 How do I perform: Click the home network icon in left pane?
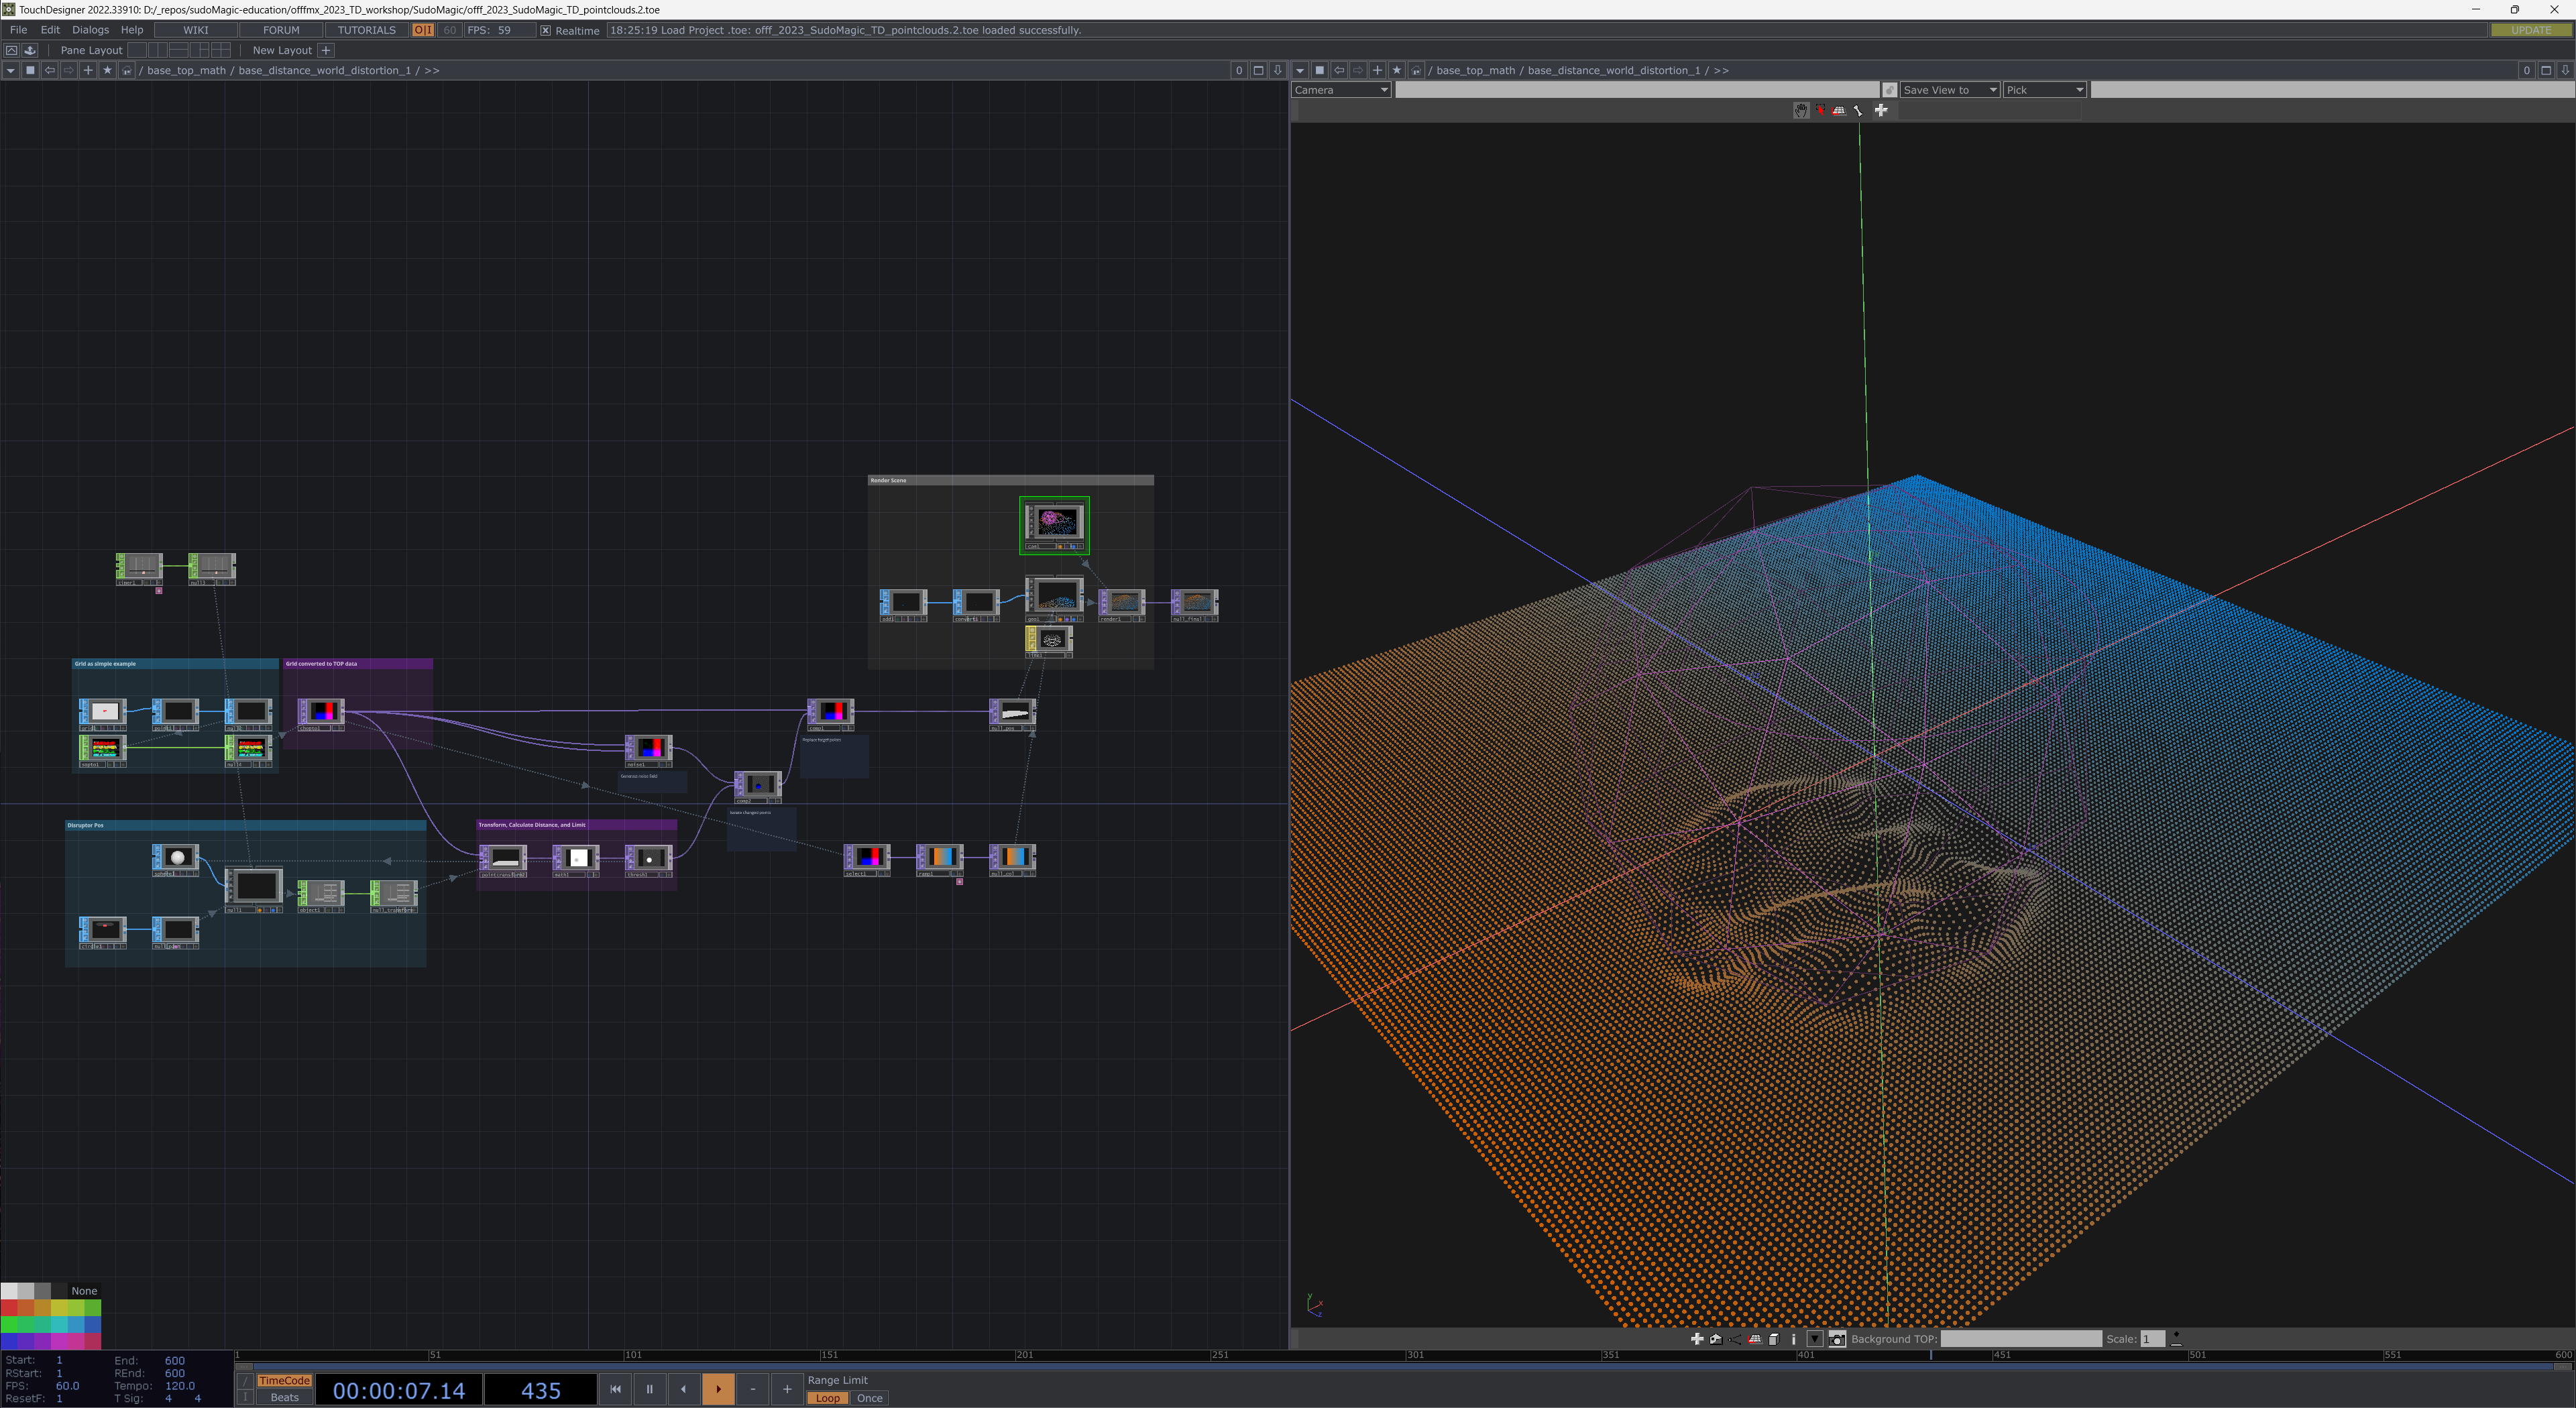pyautogui.click(x=127, y=70)
